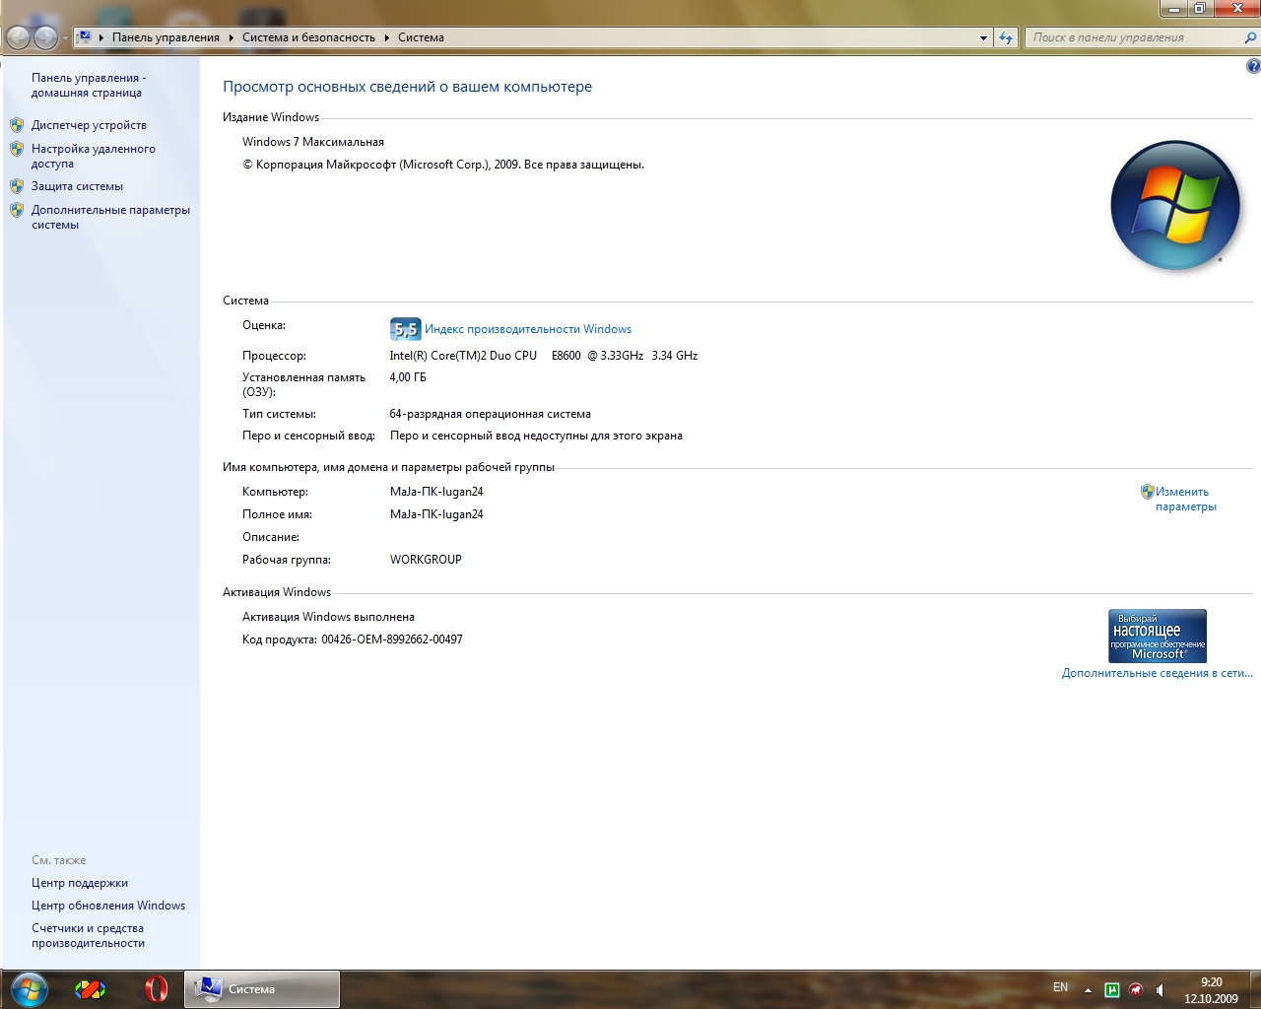Click the red round tray icon
The height and width of the screenshot is (1009, 1261).
pyautogui.click(x=1136, y=990)
